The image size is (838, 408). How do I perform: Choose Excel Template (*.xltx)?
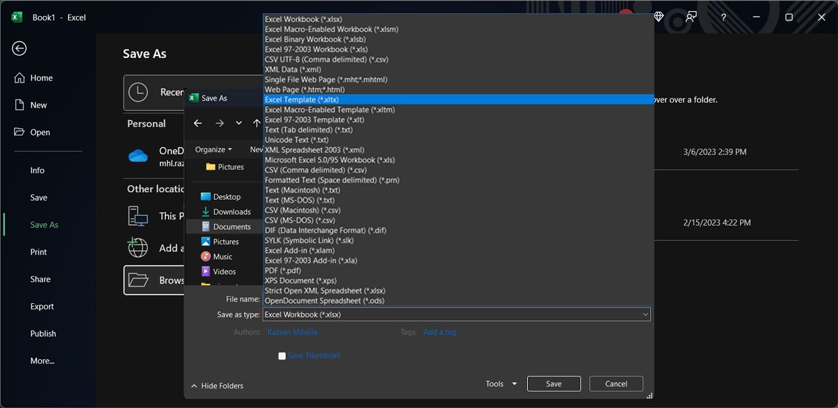click(457, 100)
